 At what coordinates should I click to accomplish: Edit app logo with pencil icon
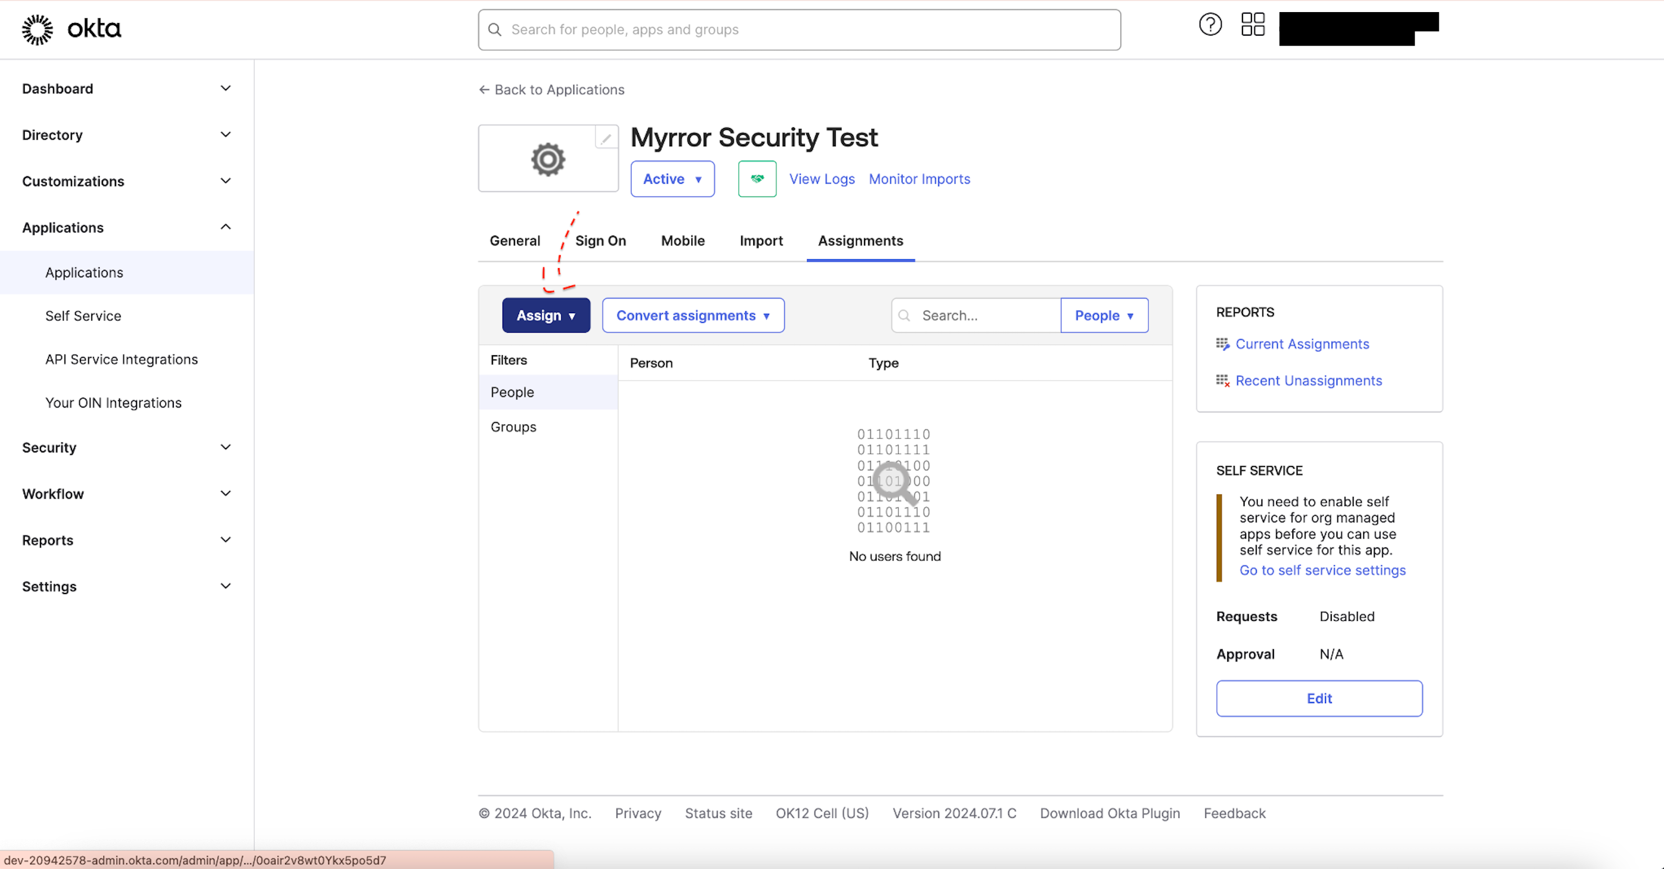coord(606,137)
